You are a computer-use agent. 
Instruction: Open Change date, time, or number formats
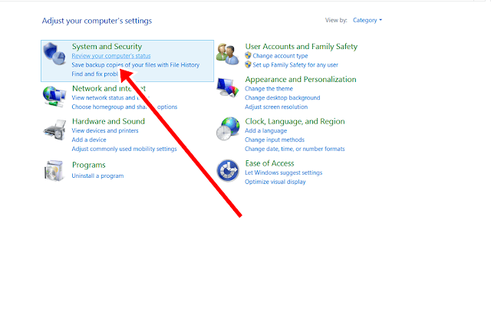295,149
